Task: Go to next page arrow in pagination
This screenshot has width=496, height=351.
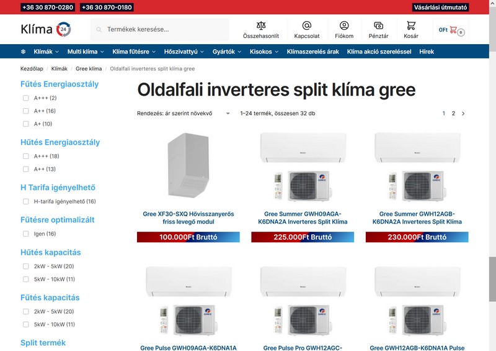Action: (x=463, y=114)
